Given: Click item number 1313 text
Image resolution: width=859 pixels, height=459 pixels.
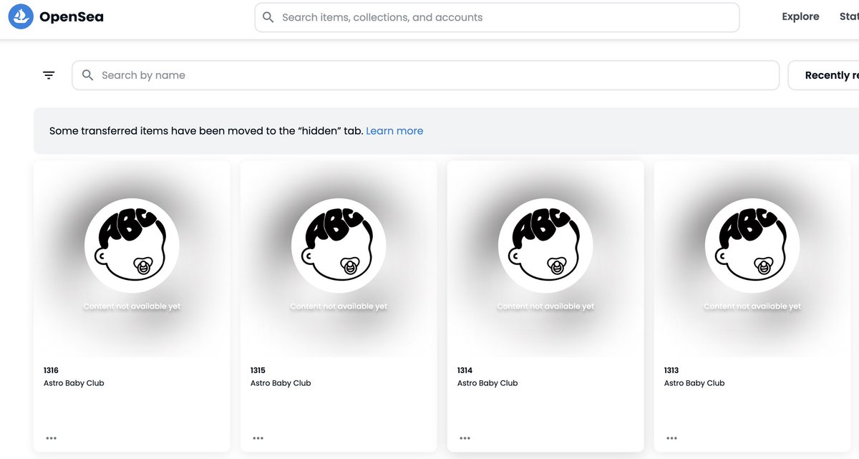Looking at the screenshot, I should [671, 370].
